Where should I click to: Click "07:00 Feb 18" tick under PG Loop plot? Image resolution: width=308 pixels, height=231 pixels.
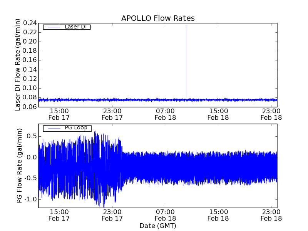[x=165, y=215]
